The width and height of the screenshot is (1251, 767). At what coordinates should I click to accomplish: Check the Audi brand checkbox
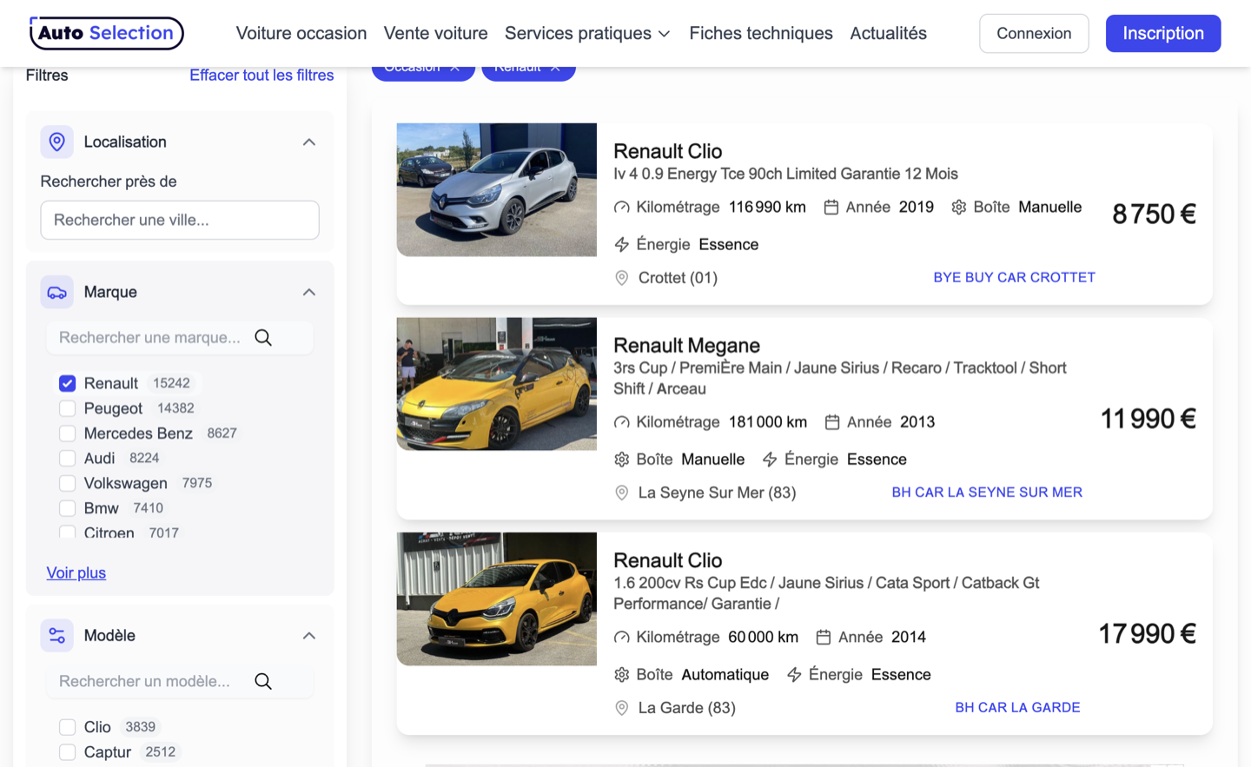coord(67,458)
